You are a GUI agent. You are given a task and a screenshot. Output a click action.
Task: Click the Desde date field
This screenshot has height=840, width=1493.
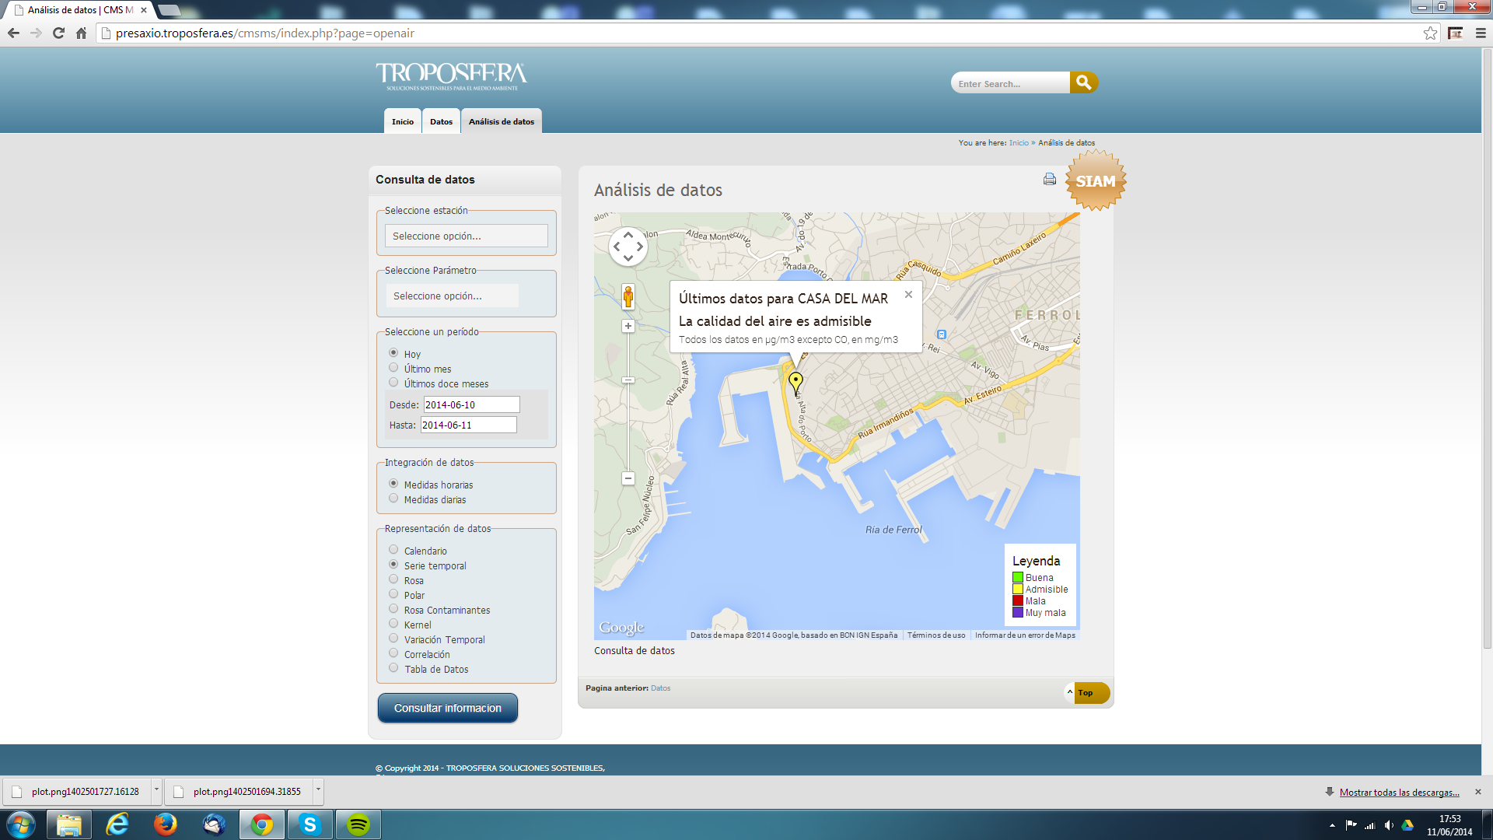tap(471, 404)
